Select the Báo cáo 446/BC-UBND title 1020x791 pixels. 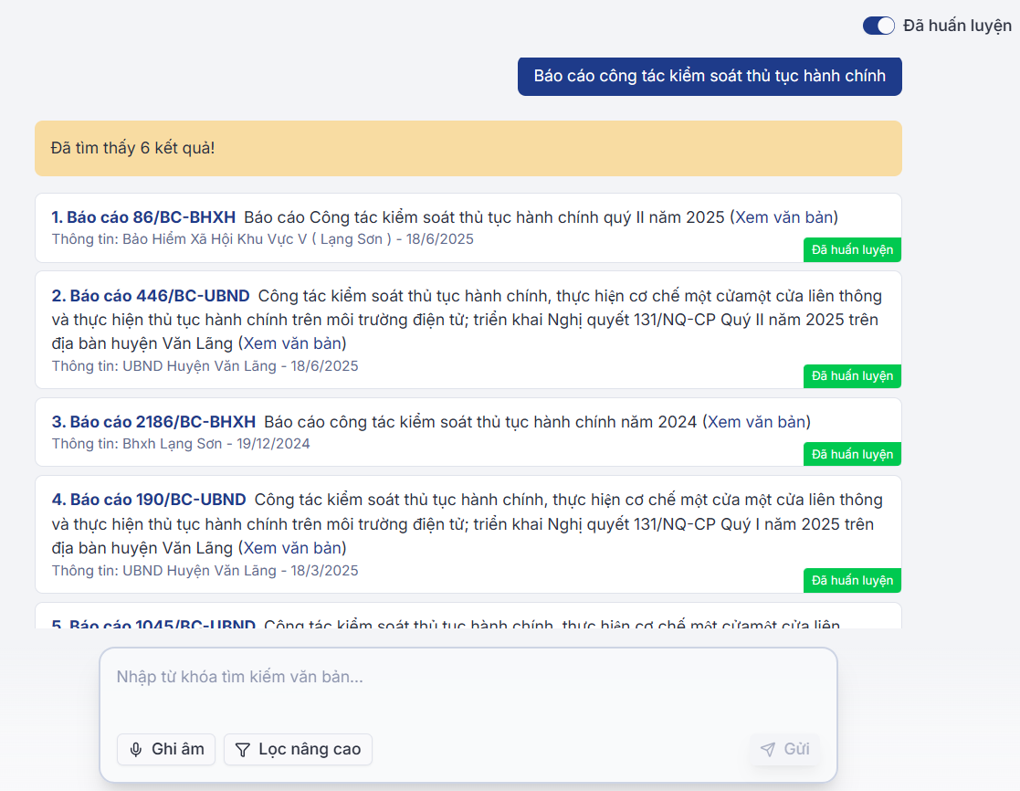151,296
